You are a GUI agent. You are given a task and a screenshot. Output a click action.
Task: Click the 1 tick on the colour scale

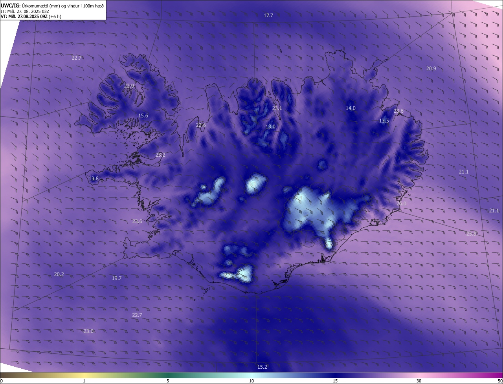[x=84, y=381]
